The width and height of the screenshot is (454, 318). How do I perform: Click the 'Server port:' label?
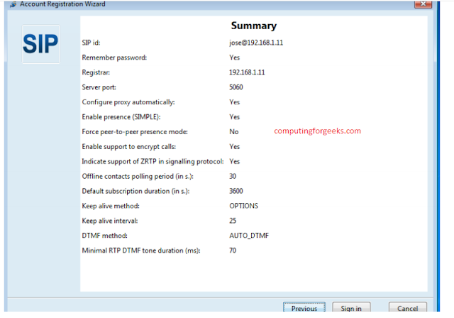click(99, 87)
